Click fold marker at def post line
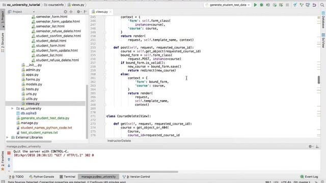The height and width of the screenshot is (183, 326). coord(105,47)
